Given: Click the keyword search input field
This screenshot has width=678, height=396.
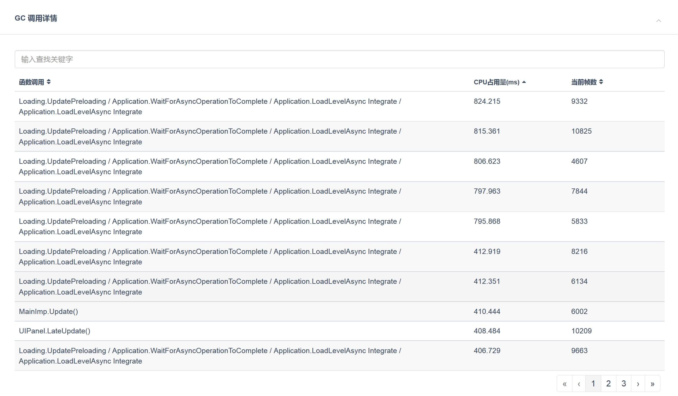Looking at the screenshot, I should (x=339, y=59).
